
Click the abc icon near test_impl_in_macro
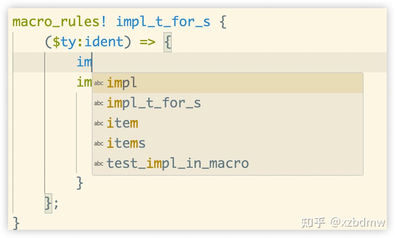pyautogui.click(x=98, y=163)
